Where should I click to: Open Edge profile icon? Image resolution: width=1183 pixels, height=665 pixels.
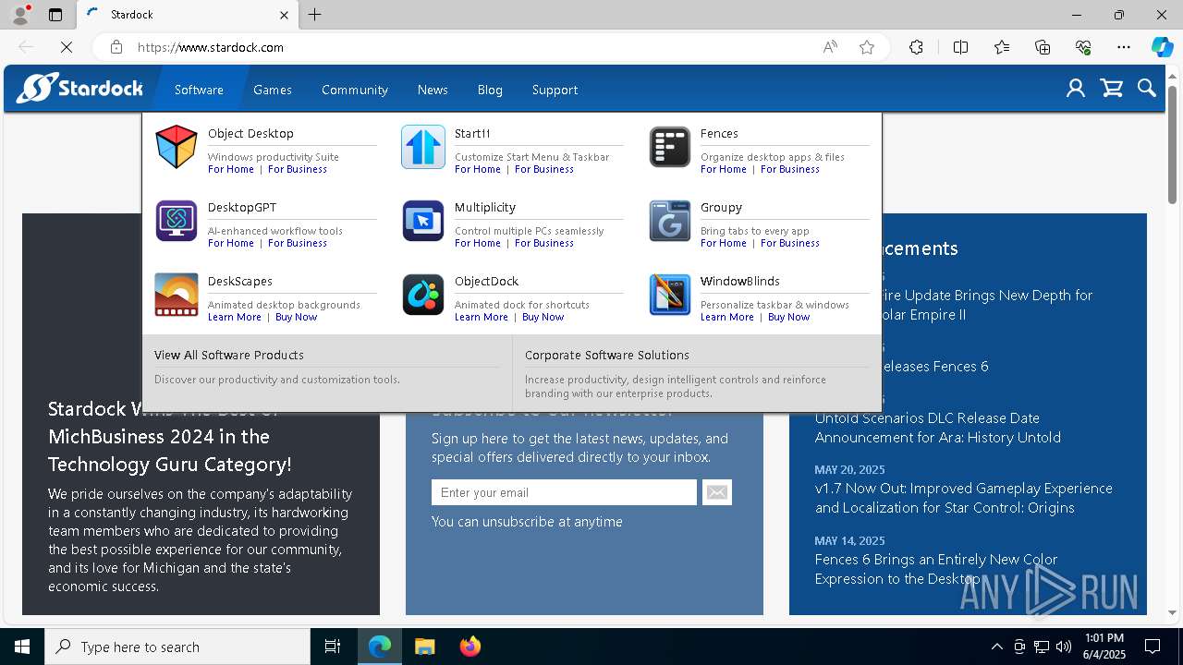(x=20, y=15)
